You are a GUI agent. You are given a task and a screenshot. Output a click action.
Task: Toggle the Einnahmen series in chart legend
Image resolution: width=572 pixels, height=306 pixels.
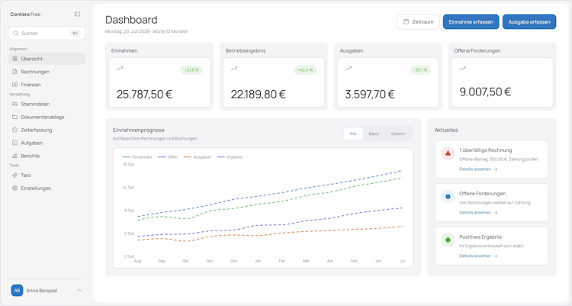point(137,157)
